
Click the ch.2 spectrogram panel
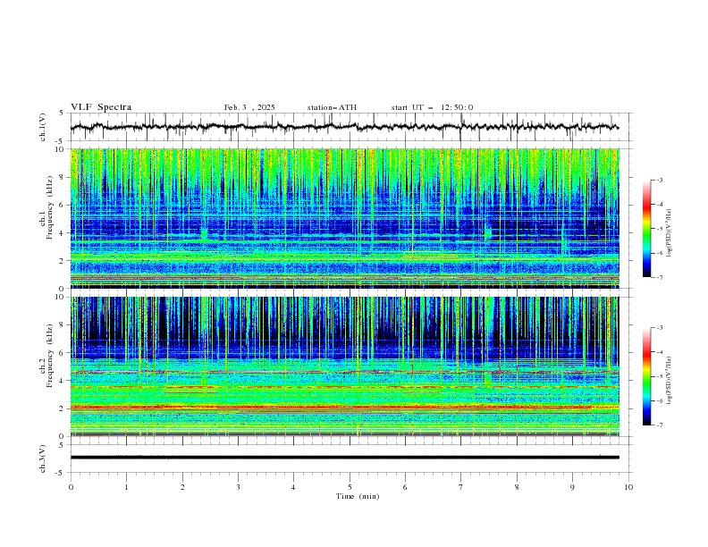pyautogui.click(x=345, y=366)
